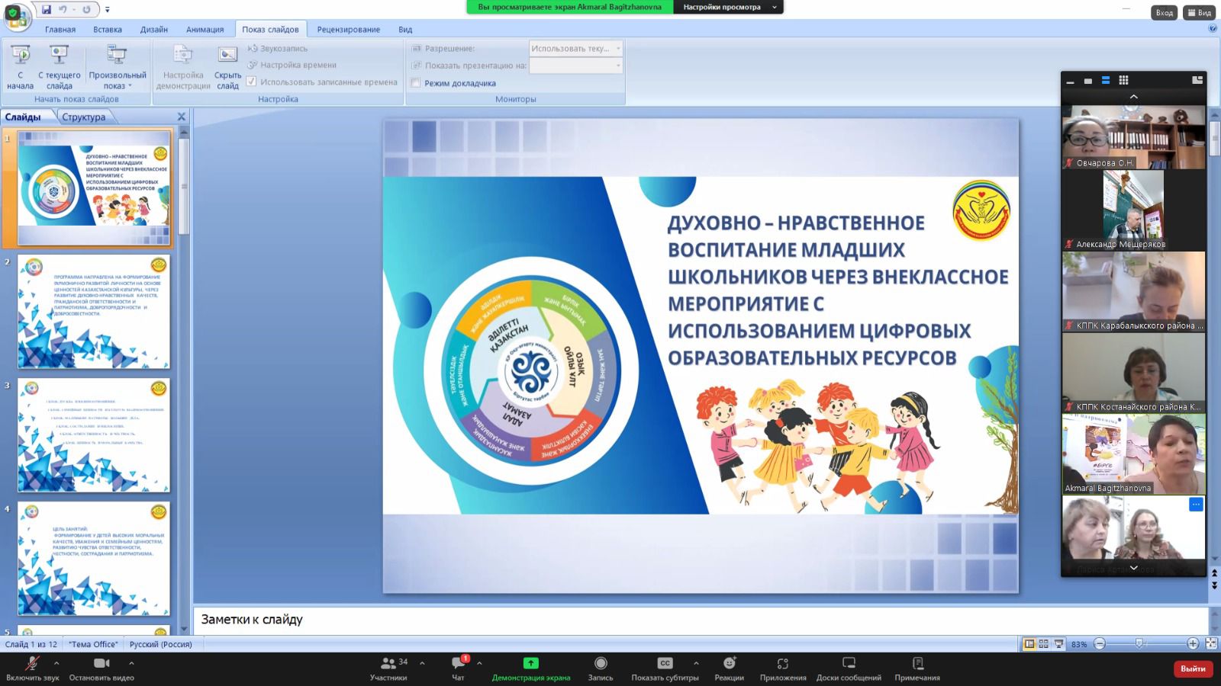Image resolution: width=1221 pixels, height=686 pixels.
Task: Start slideshow from current slide (С текущего слайда)
Action: [x=59, y=67]
